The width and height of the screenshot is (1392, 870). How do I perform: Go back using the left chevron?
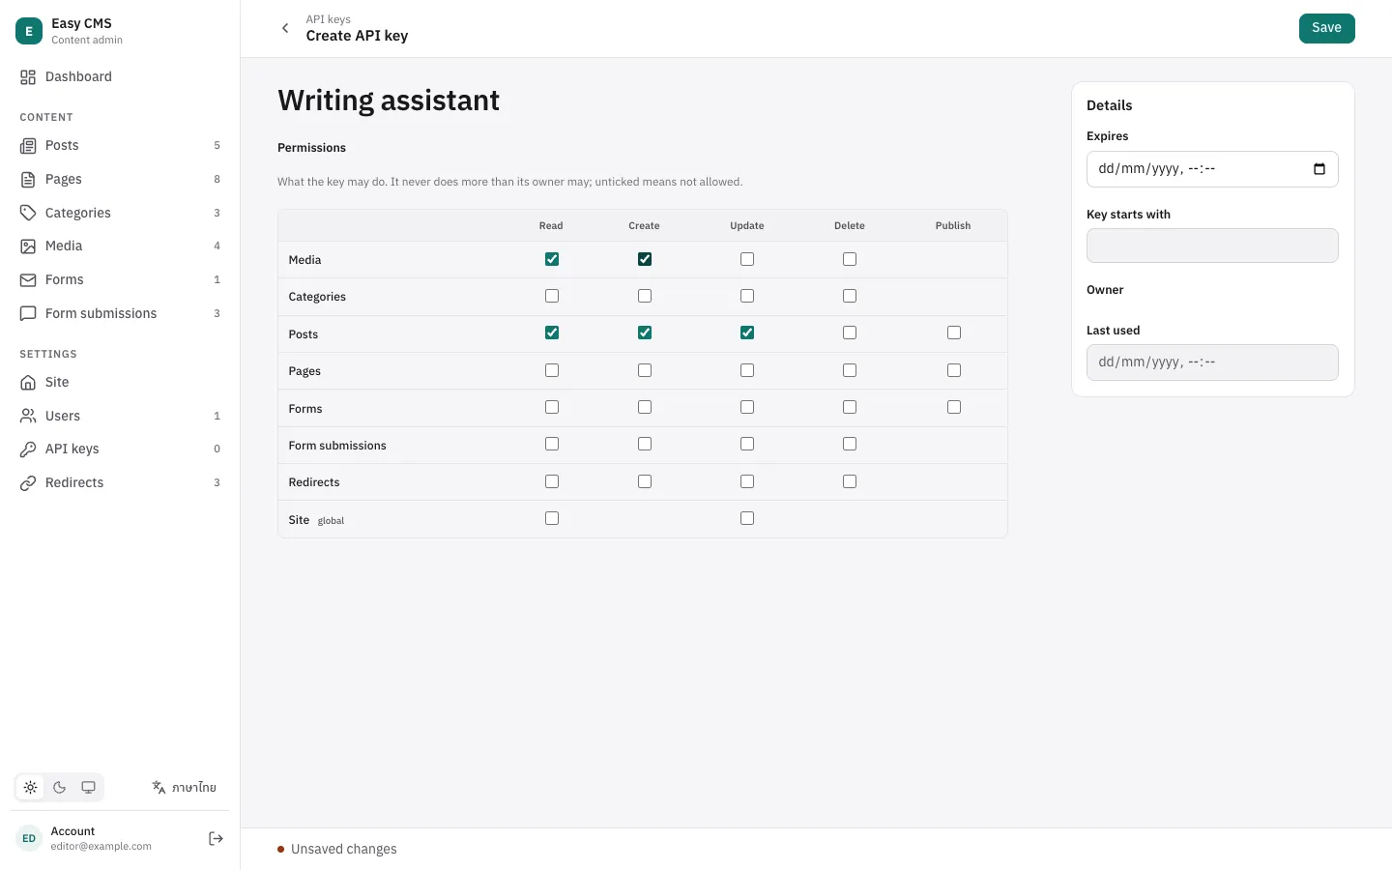pos(285,28)
